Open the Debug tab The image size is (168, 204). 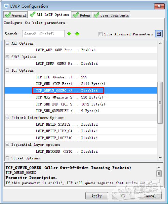pos(82,15)
